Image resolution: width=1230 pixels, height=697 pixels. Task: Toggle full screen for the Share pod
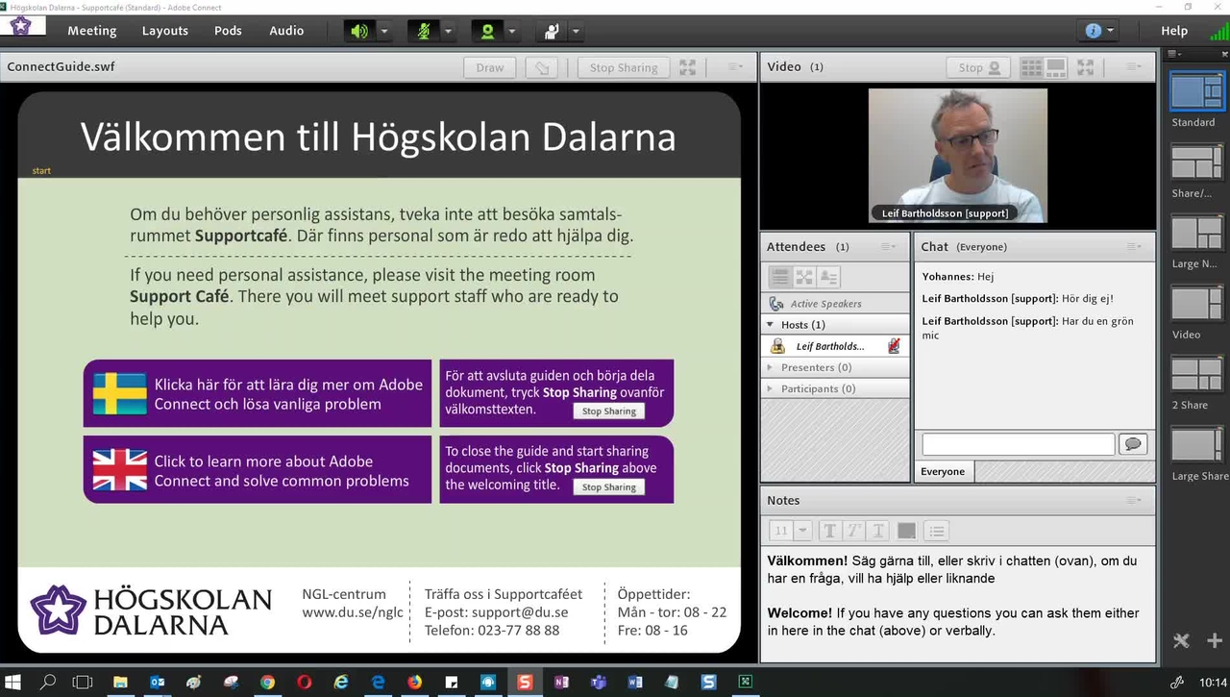688,67
